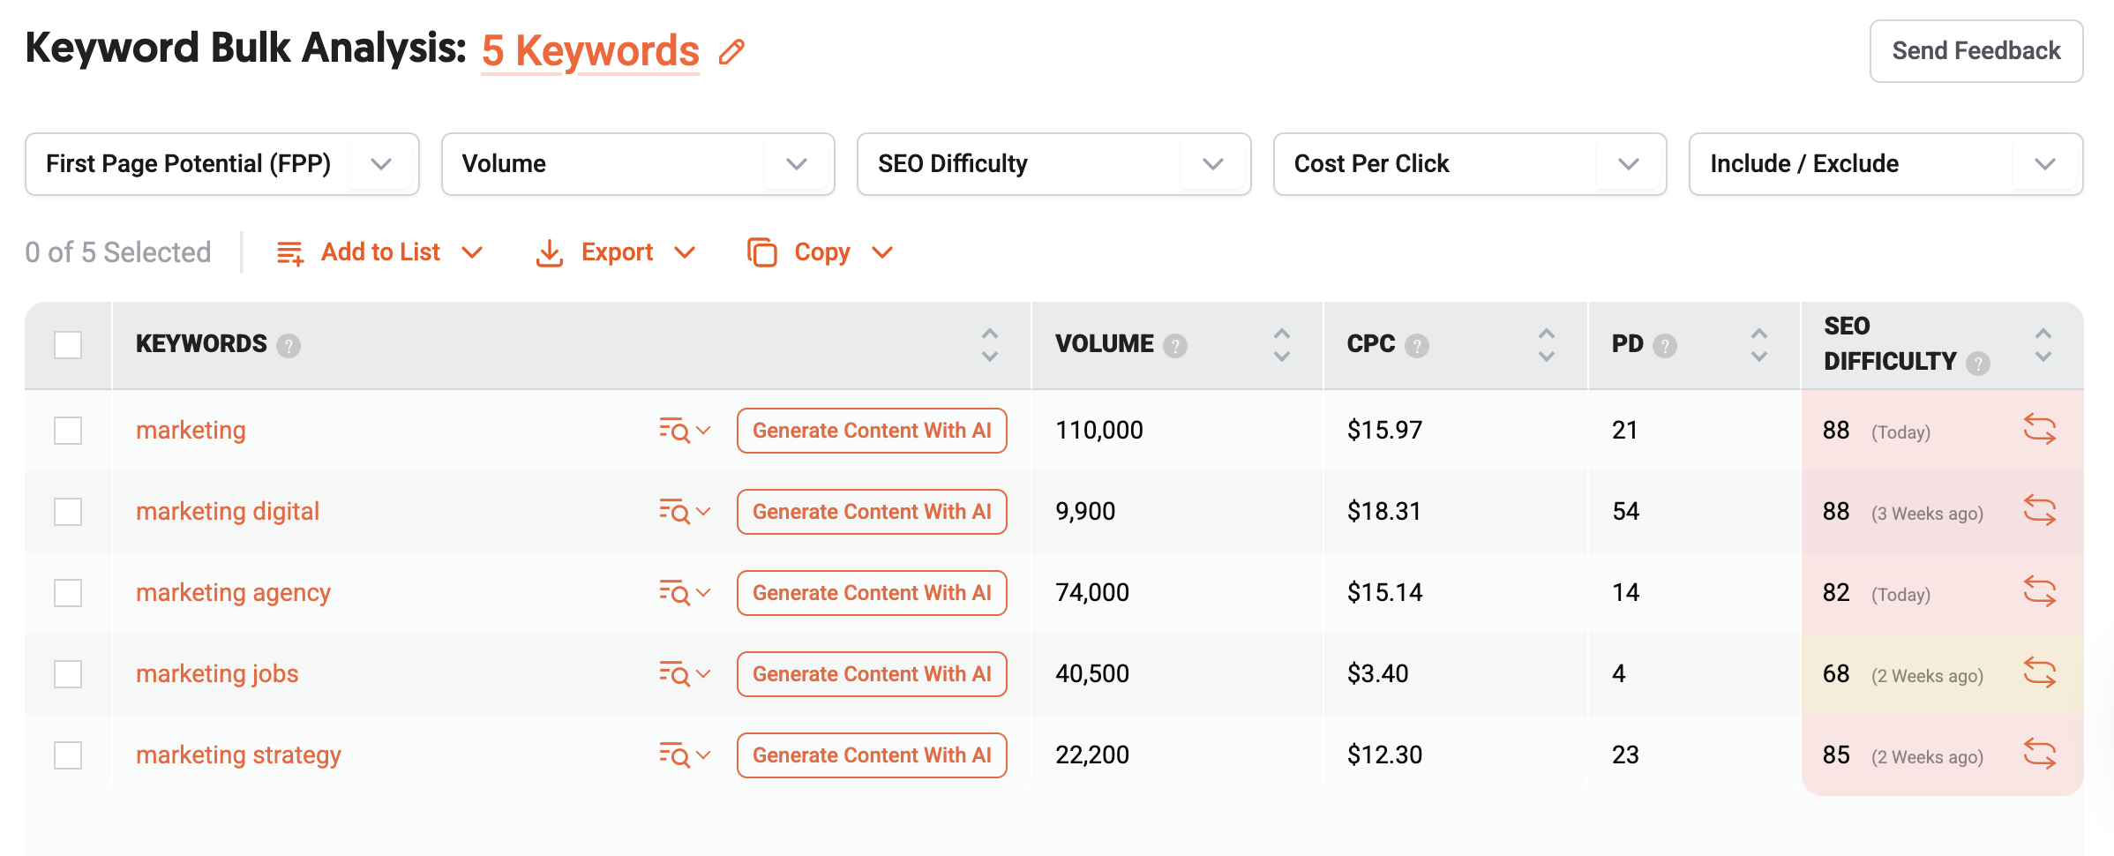Open the First Page Potential (FPP) filter

point(222,164)
